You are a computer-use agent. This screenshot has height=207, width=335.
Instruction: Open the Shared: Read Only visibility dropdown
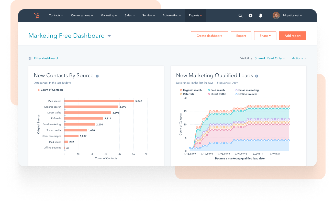point(270,58)
